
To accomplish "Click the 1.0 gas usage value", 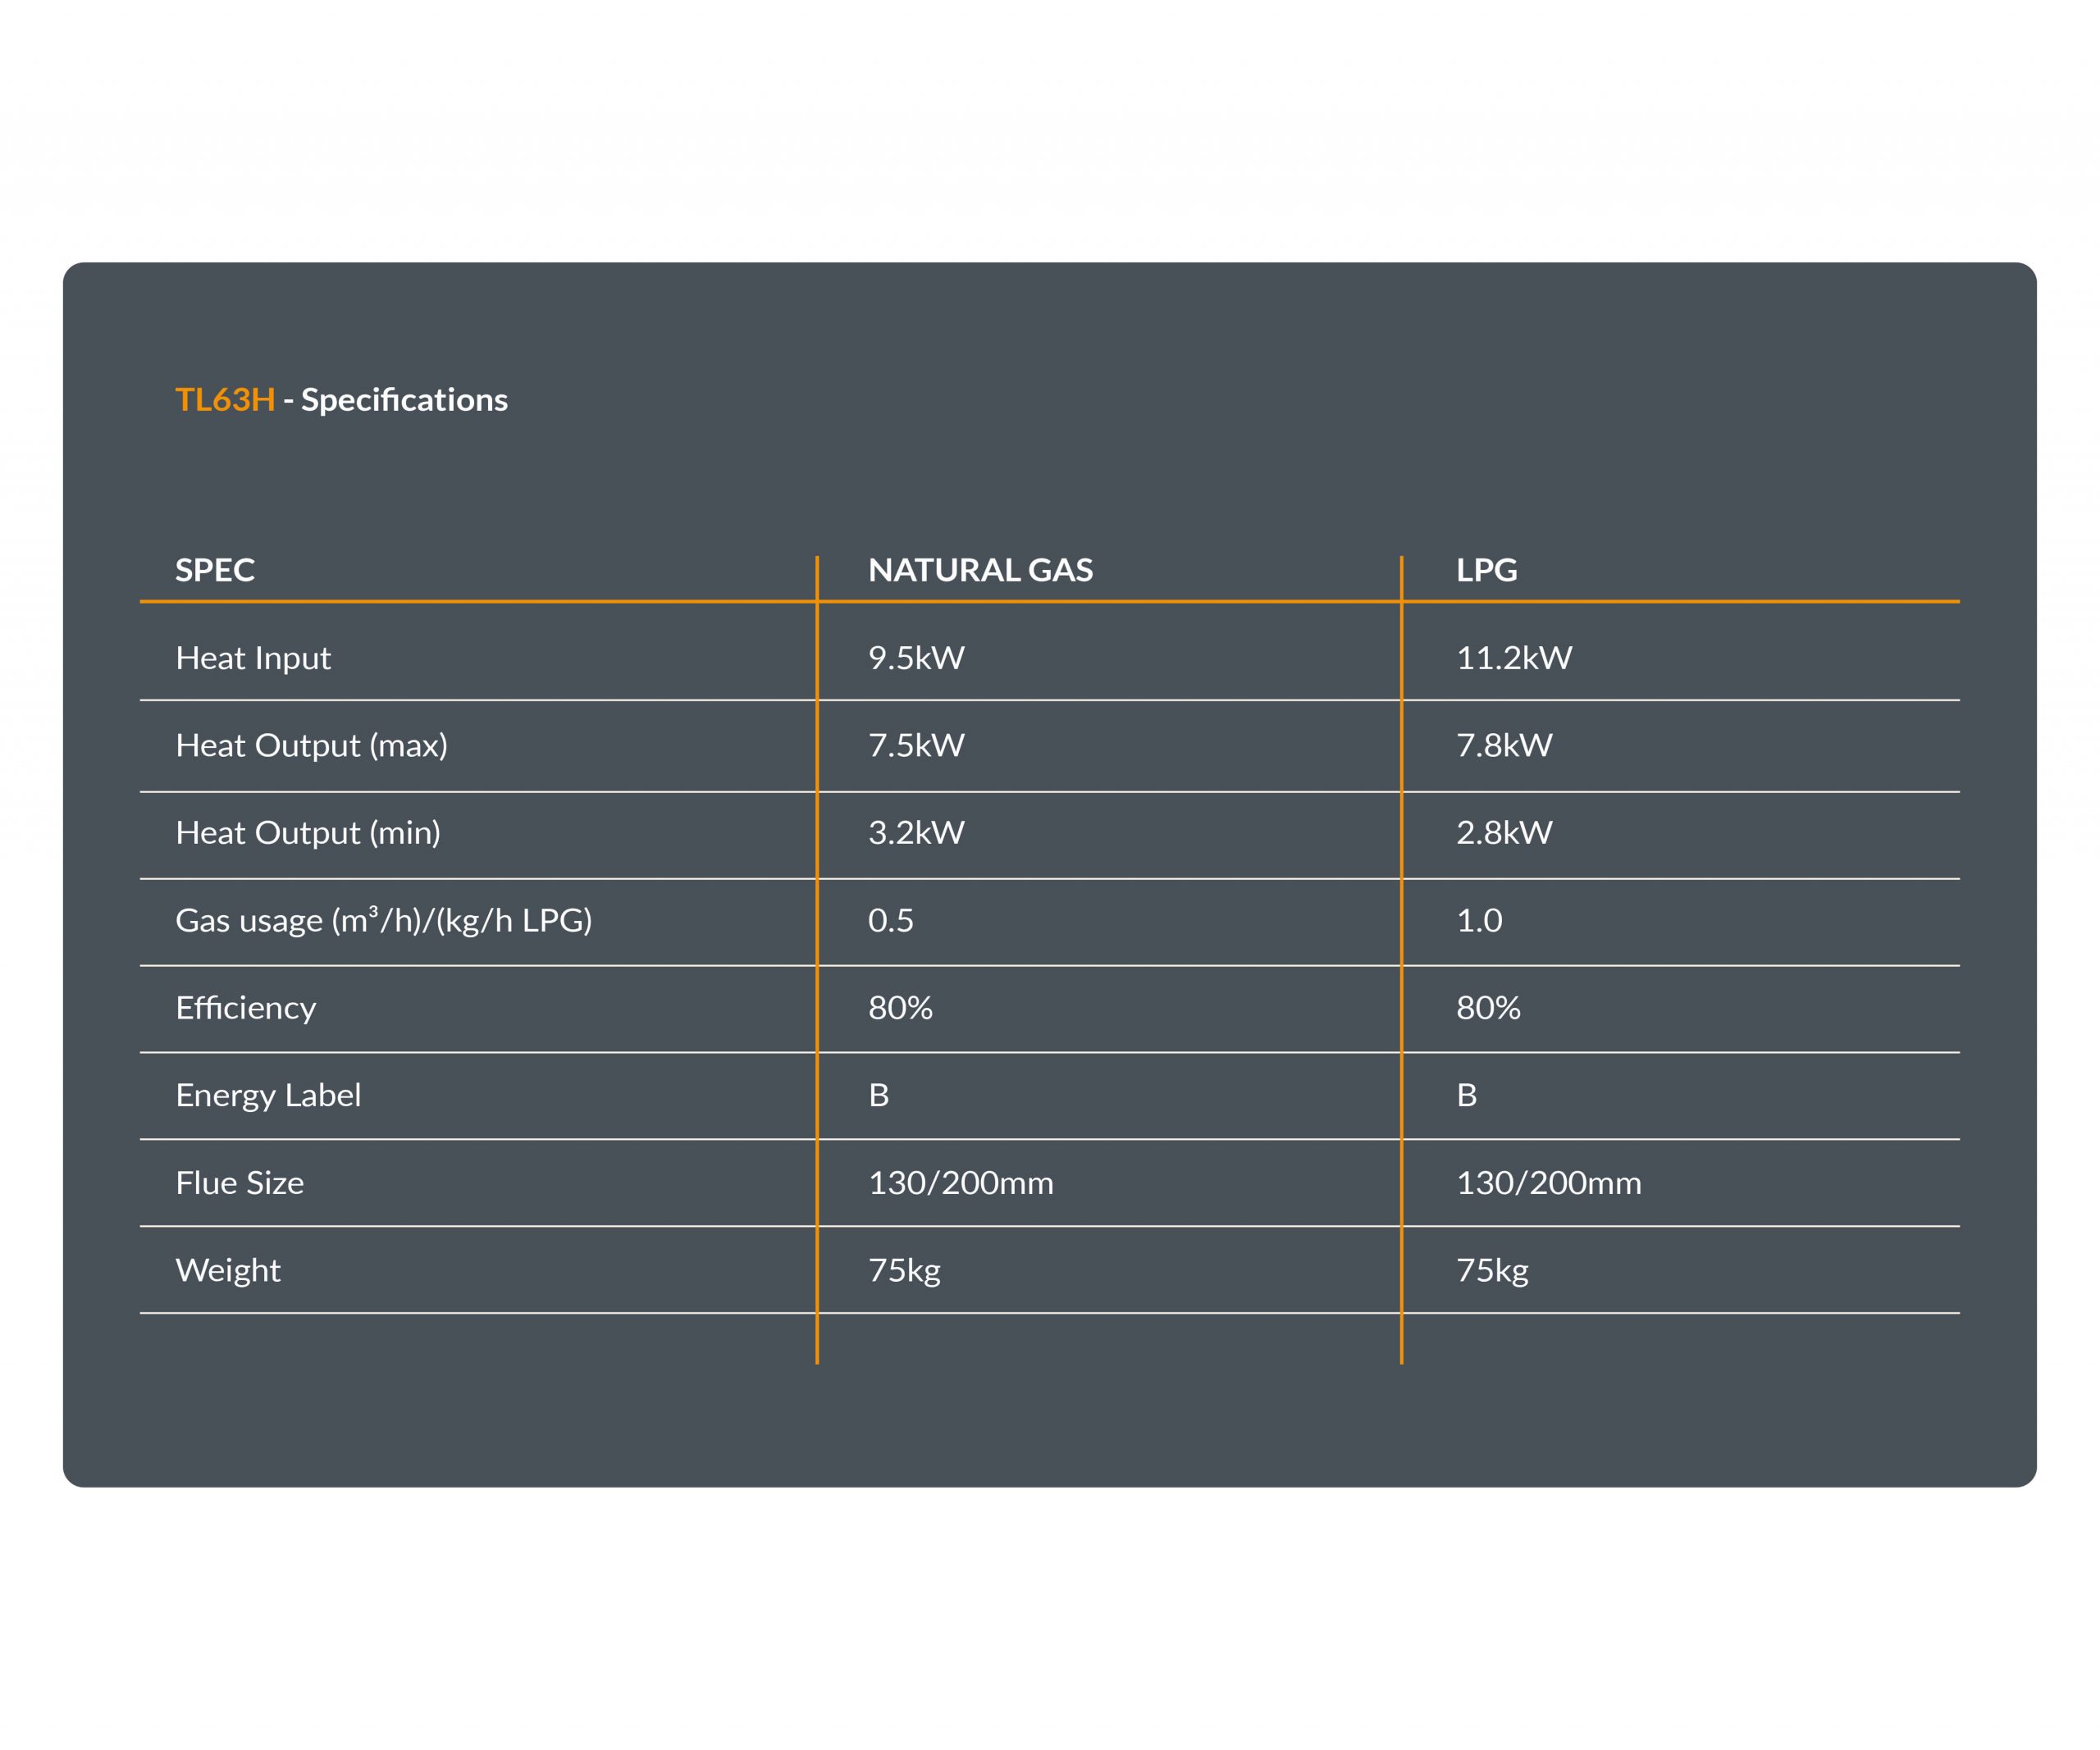I will tap(1479, 920).
